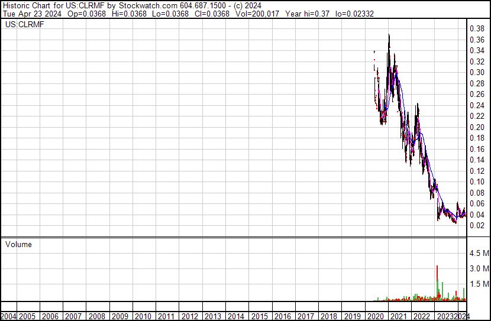Click the 2010 year label on time axis

143,317
